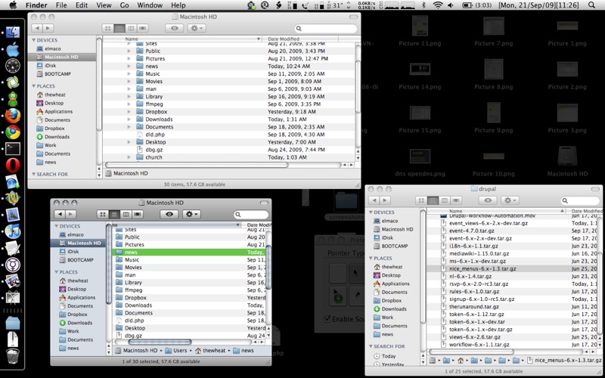Open the Go menu in the menu bar
The image size is (605, 378).
point(125,5)
